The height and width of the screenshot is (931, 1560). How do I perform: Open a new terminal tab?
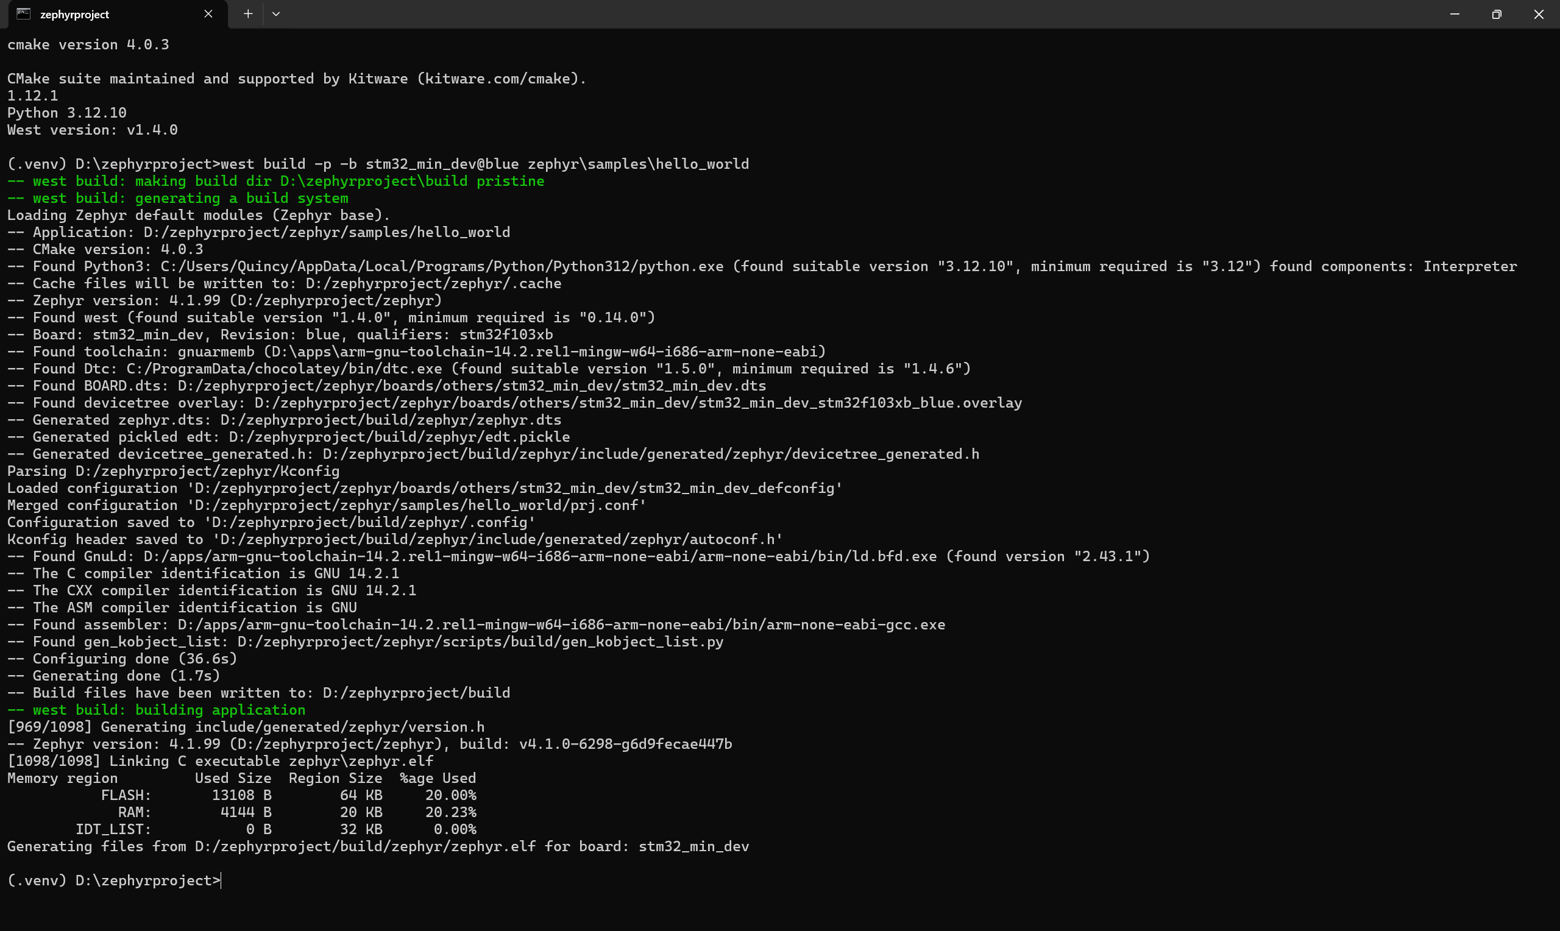click(248, 14)
